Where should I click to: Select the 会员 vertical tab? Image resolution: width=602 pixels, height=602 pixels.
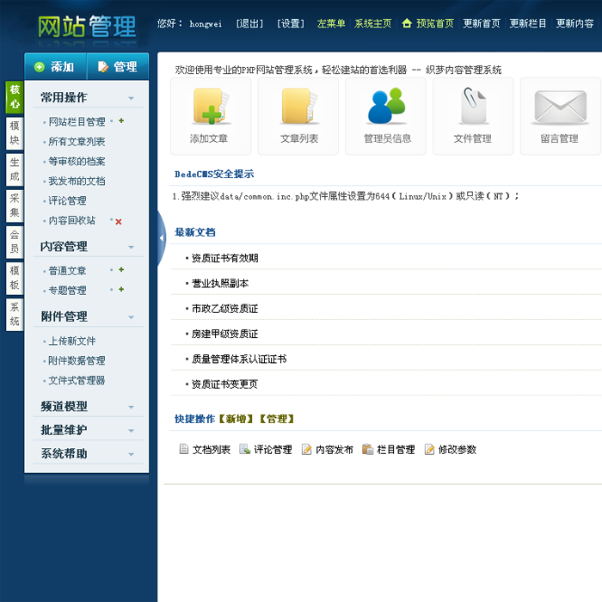[x=15, y=242]
